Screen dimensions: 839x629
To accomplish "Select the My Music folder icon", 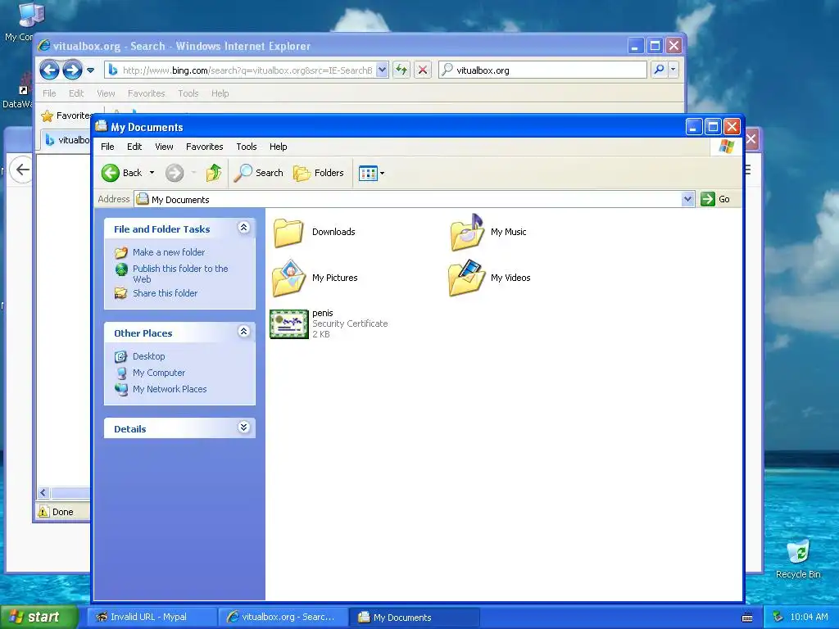I will click(x=467, y=232).
